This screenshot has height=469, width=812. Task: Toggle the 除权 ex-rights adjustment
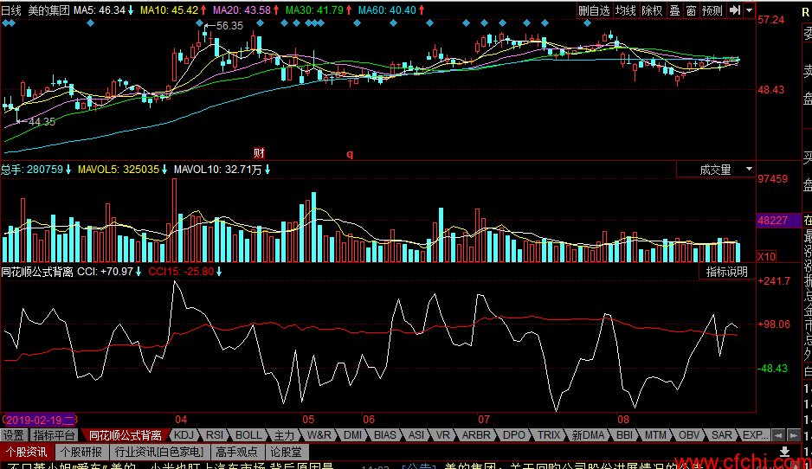pos(652,10)
